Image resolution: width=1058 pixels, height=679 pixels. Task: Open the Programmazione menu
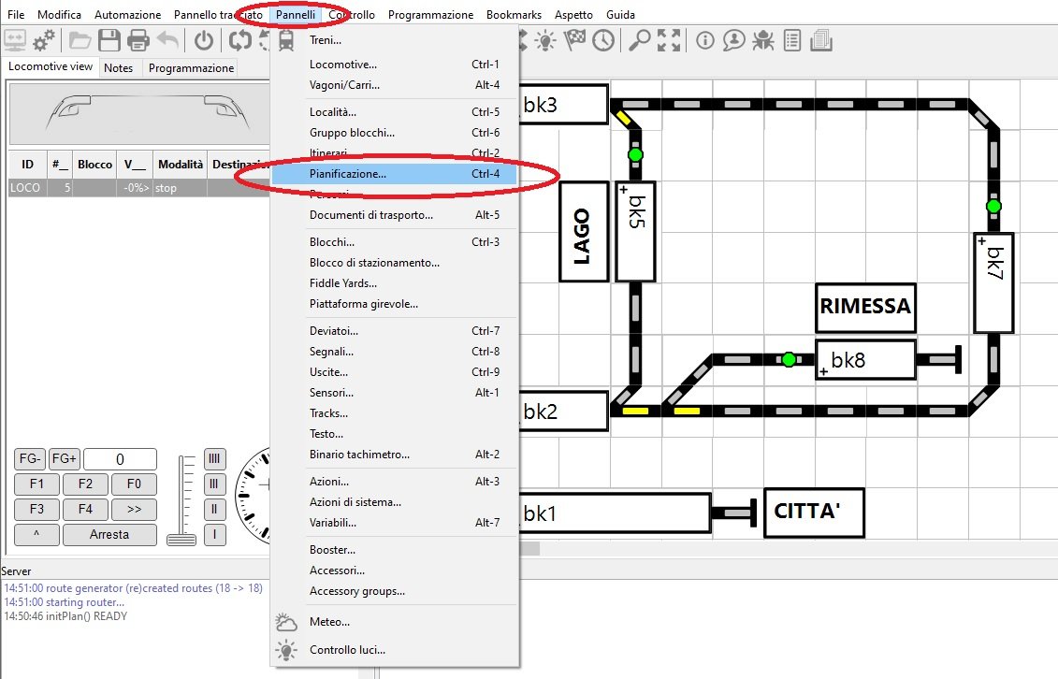click(430, 15)
